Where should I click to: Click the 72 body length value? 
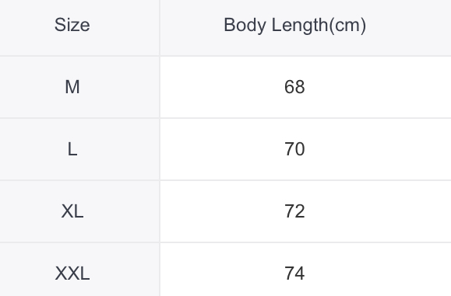[x=294, y=211]
